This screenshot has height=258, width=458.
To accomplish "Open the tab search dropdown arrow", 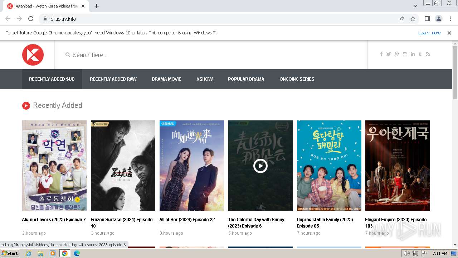I will (415, 6).
